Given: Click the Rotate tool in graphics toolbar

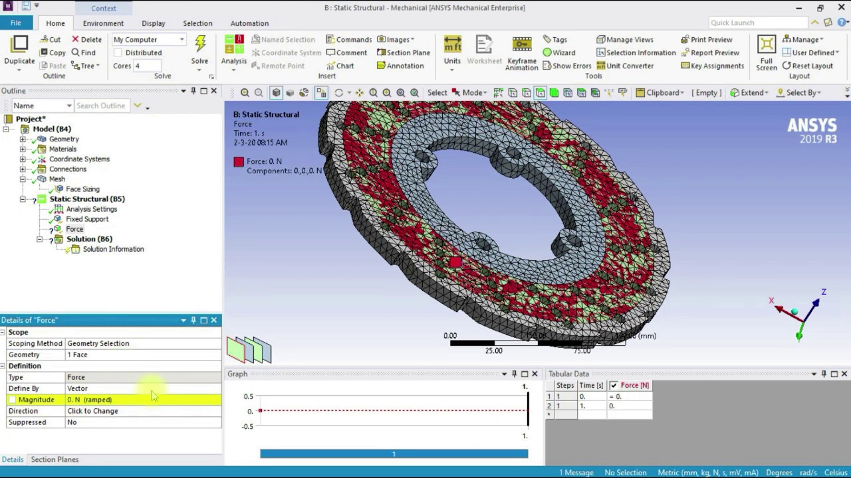Looking at the screenshot, I should (338, 93).
